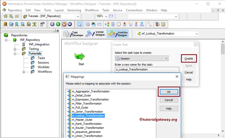Select m_sequence_generator mapping
225x138 pixels.
(x=86, y=132)
